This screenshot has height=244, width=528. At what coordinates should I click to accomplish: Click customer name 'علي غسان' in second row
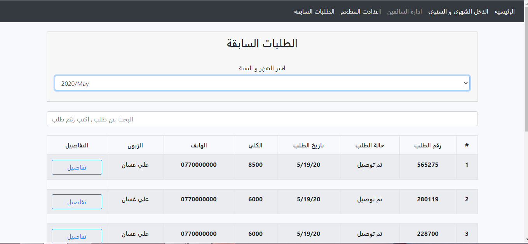(135, 199)
